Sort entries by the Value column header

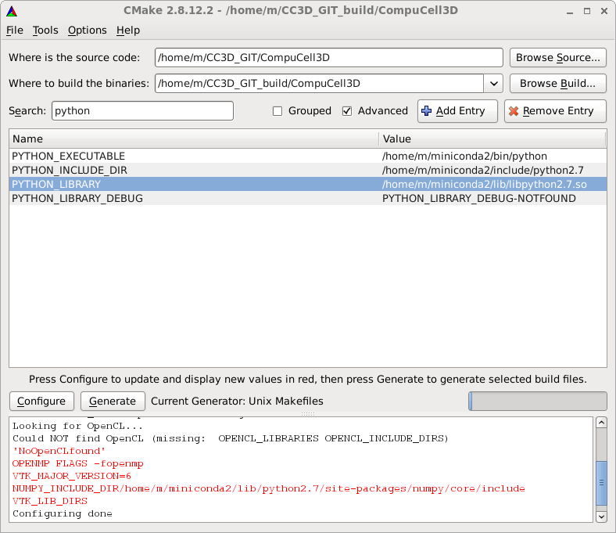tap(492, 139)
